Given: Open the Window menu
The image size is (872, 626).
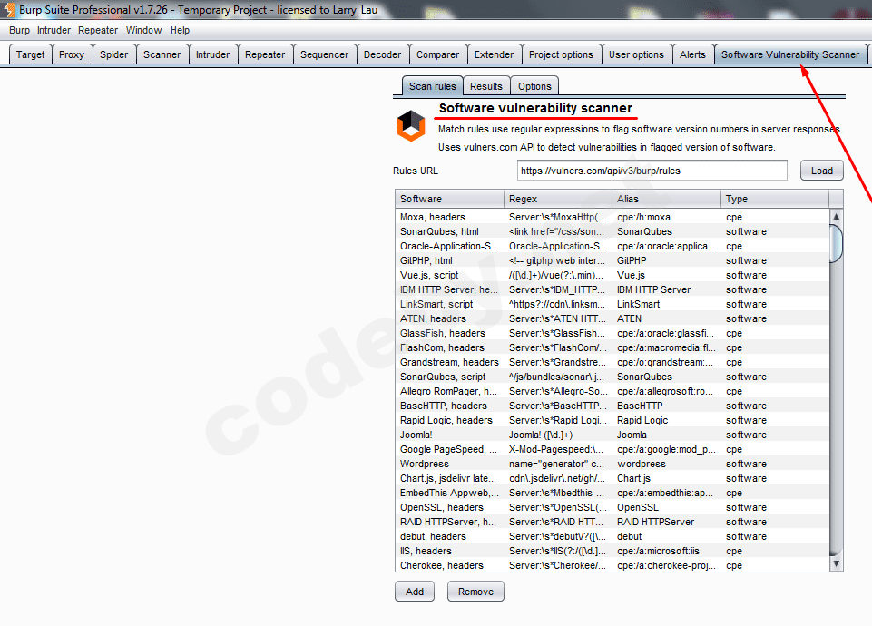Looking at the screenshot, I should tap(143, 30).
